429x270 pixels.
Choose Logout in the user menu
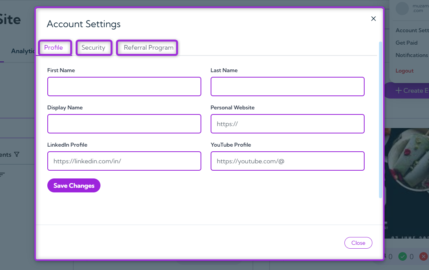click(x=405, y=71)
